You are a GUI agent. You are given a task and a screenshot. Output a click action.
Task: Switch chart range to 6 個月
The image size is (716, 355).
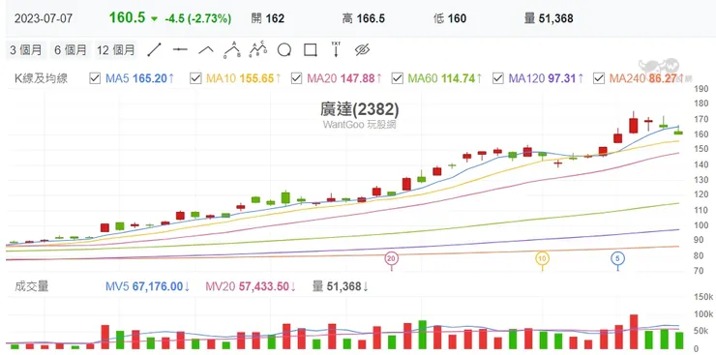coord(71,49)
